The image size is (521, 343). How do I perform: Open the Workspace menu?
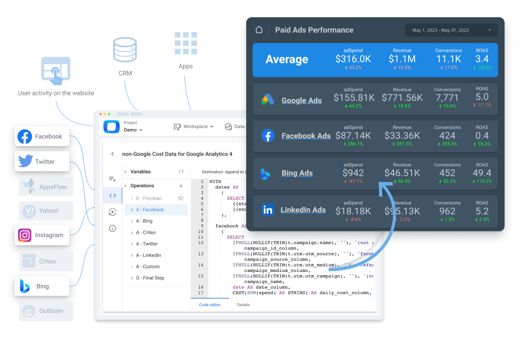click(x=194, y=127)
